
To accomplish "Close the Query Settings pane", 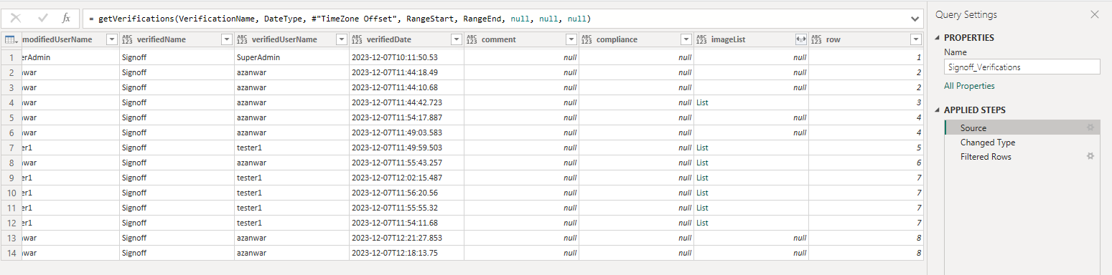I will point(1095,14).
